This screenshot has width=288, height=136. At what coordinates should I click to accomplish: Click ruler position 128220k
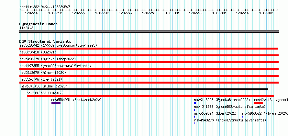point(32,13)
